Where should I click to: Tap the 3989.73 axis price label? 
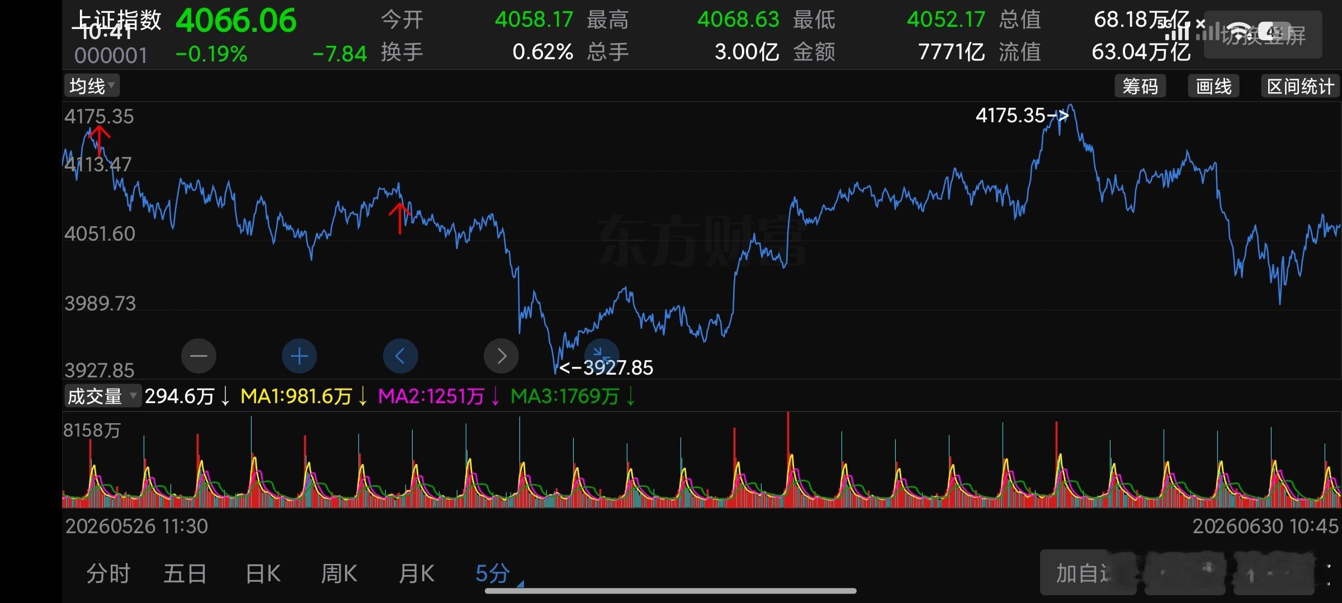click(100, 303)
